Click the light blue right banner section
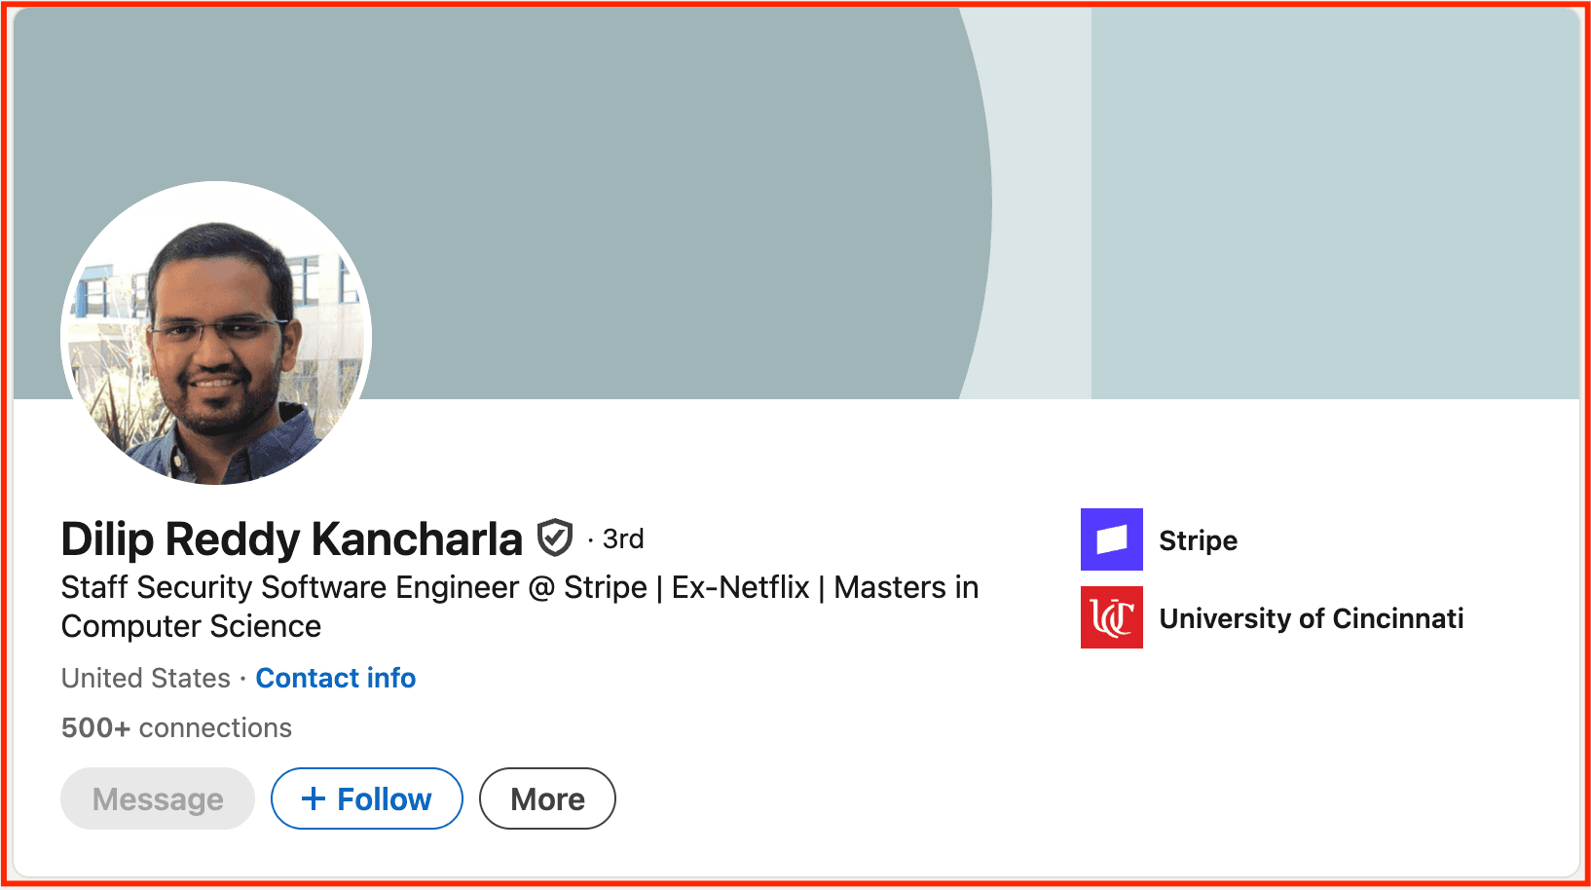The height and width of the screenshot is (890, 1591). pyautogui.click(x=1335, y=204)
